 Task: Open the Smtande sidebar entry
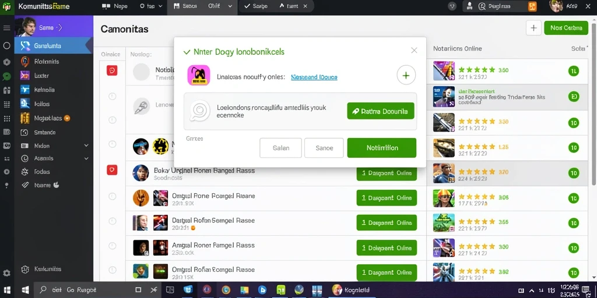[54, 132]
